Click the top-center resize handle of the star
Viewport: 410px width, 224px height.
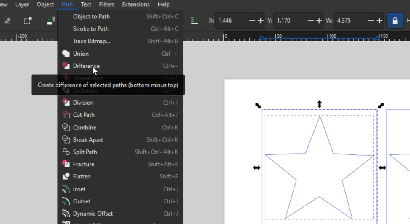[320, 104]
